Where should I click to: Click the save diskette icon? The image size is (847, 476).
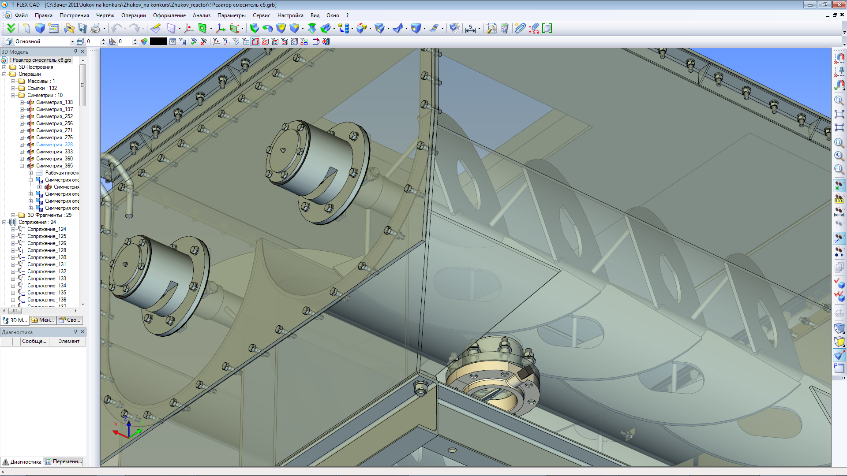click(82, 29)
